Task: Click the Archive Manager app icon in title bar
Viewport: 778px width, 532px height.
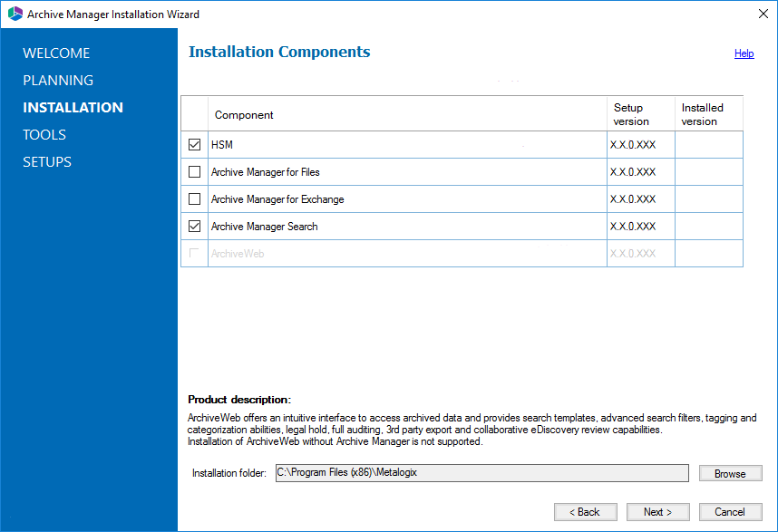Action: pyautogui.click(x=15, y=14)
